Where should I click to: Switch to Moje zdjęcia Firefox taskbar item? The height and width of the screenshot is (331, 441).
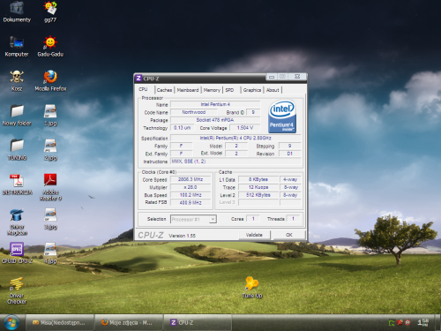coord(128,323)
